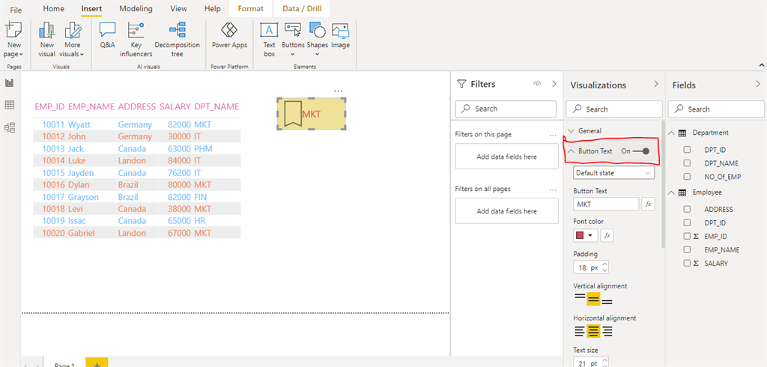Add a Power Apps visual
The height and width of the screenshot is (367, 767).
pos(229,35)
